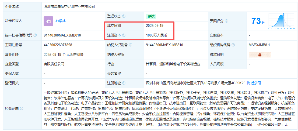Viewport: 298px width, 131px height.
Task: Click the help icon next to 注册地址
Action: click(x=124, y=83)
